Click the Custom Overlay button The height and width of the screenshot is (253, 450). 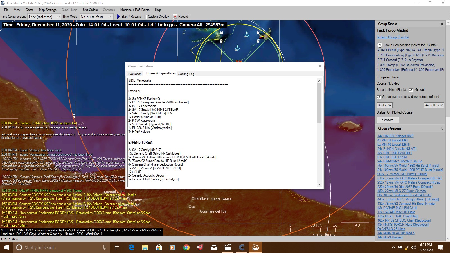tap(158, 17)
